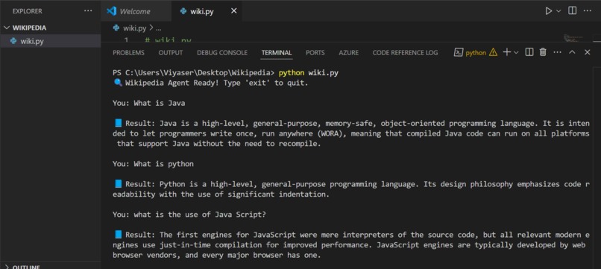Click 'what is the use of Java Script?' line
This screenshot has height=269, width=601.
[200, 215]
